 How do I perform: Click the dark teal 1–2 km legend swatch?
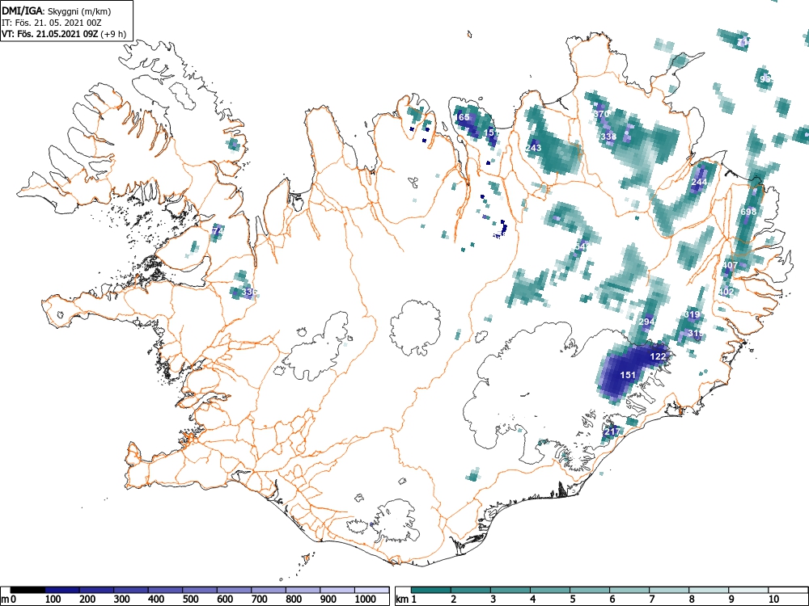pyautogui.click(x=431, y=589)
